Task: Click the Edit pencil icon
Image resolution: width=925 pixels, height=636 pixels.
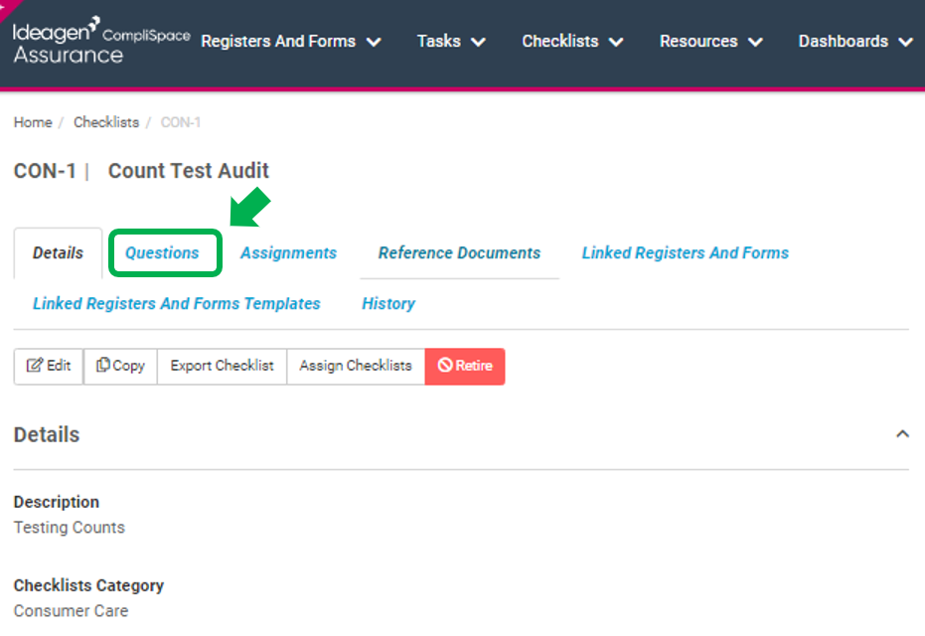Action: 34,365
